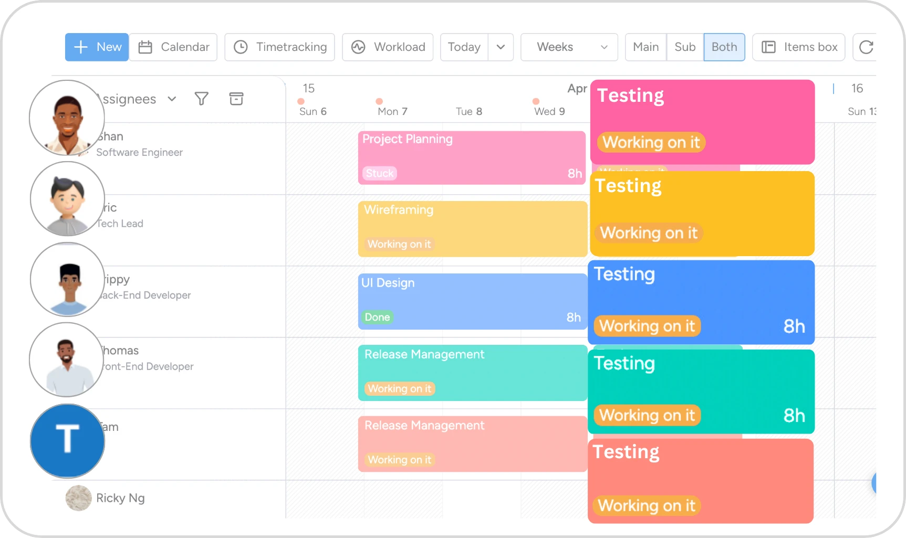Screen dimensions: 906x538
Task: Open the Weeks dropdown
Action: click(569, 47)
